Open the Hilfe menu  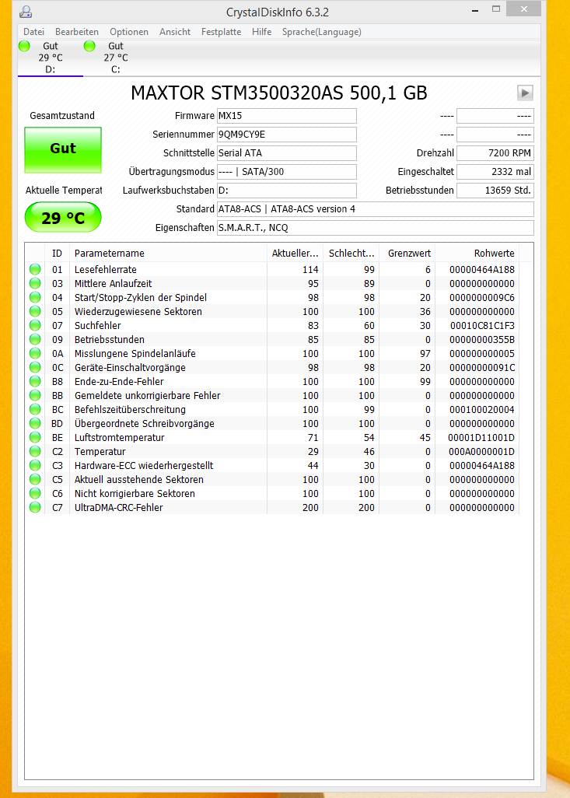coord(261,32)
